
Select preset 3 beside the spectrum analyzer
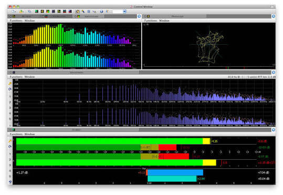10,108
